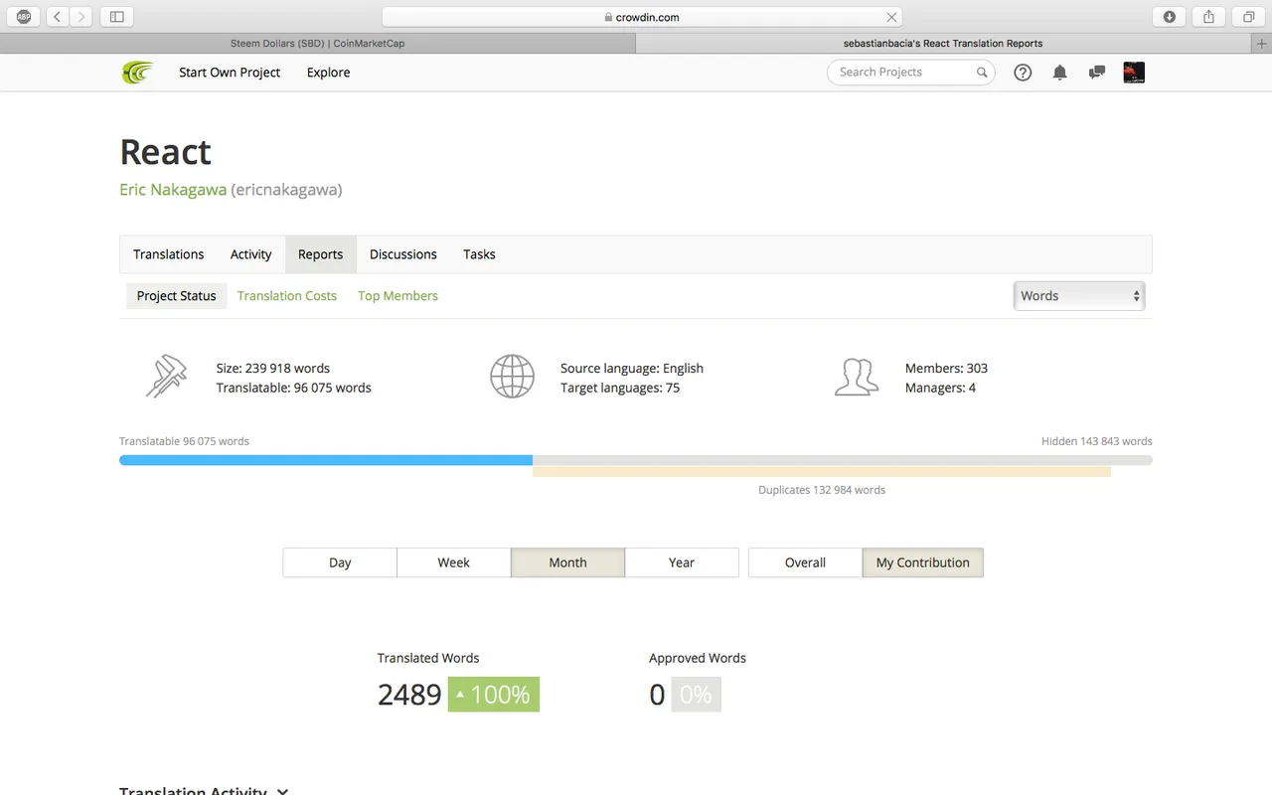Click the React project title
Image resolution: width=1272 pixels, height=795 pixels.
(165, 152)
